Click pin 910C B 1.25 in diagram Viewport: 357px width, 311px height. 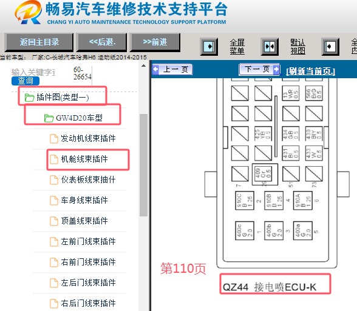pos(244,200)
